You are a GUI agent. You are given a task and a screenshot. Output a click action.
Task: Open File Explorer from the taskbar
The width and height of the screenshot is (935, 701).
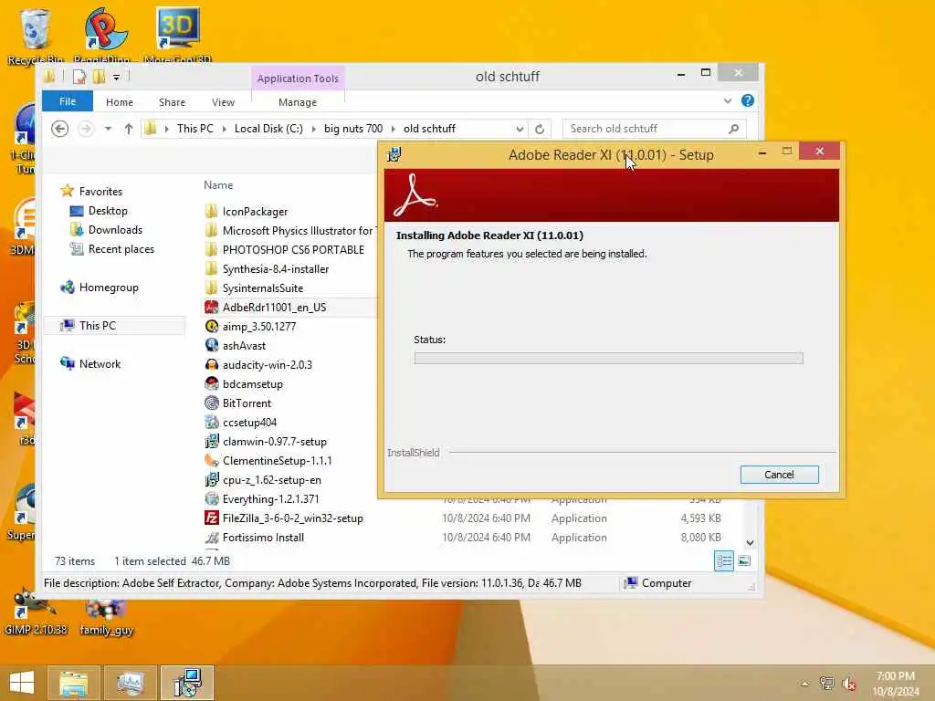[x=73, y=683]
